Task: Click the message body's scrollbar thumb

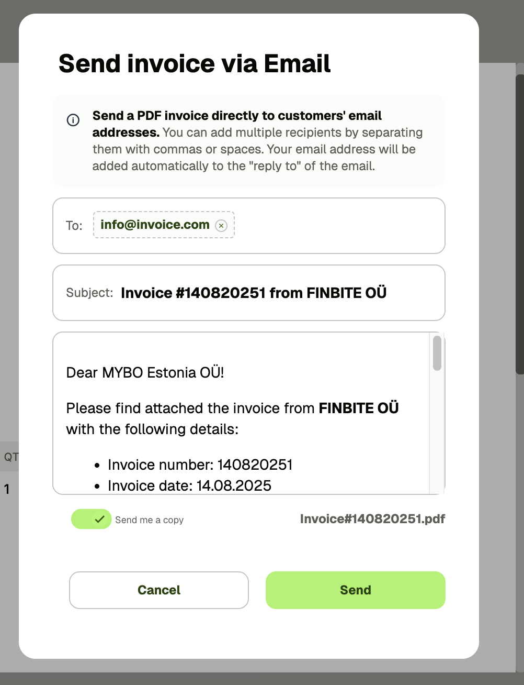Action: pos(437,353)
